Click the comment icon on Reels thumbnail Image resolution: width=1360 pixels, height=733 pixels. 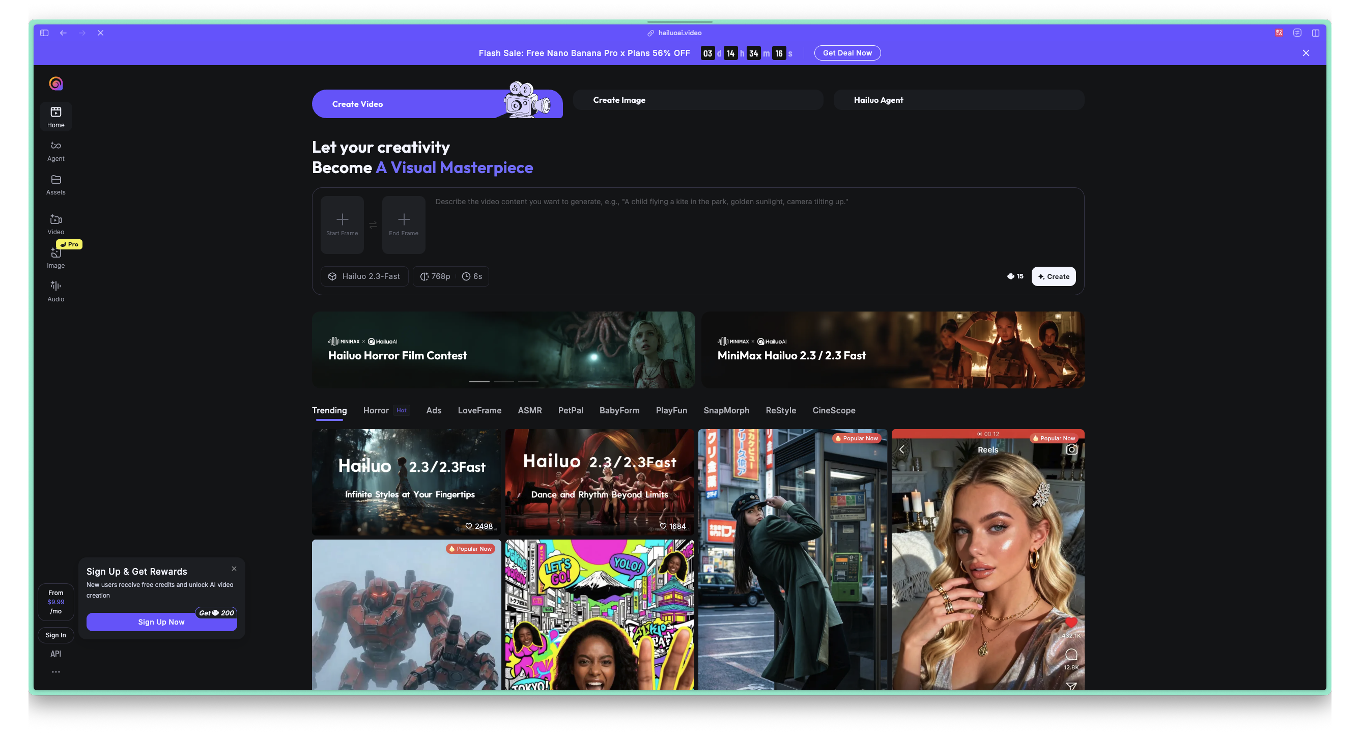[x=1071, y=655]
